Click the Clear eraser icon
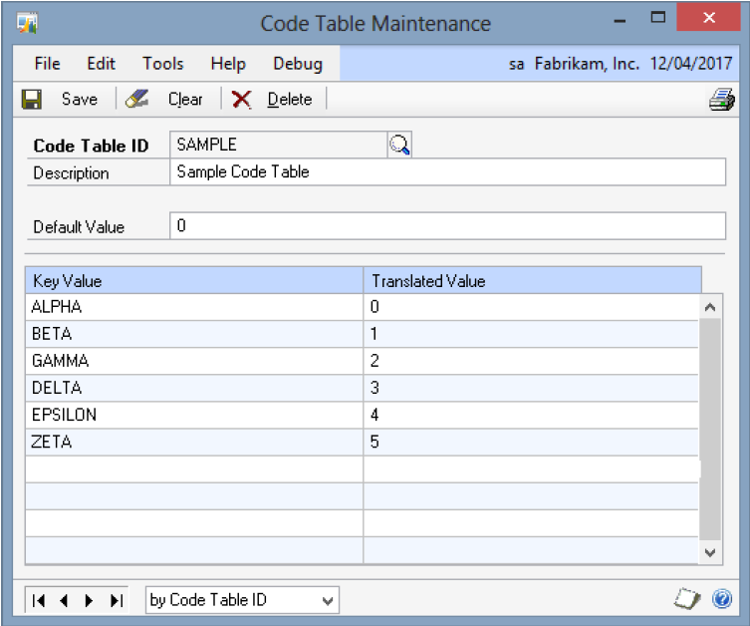This screenshot has height=626, width=750. 137,100
